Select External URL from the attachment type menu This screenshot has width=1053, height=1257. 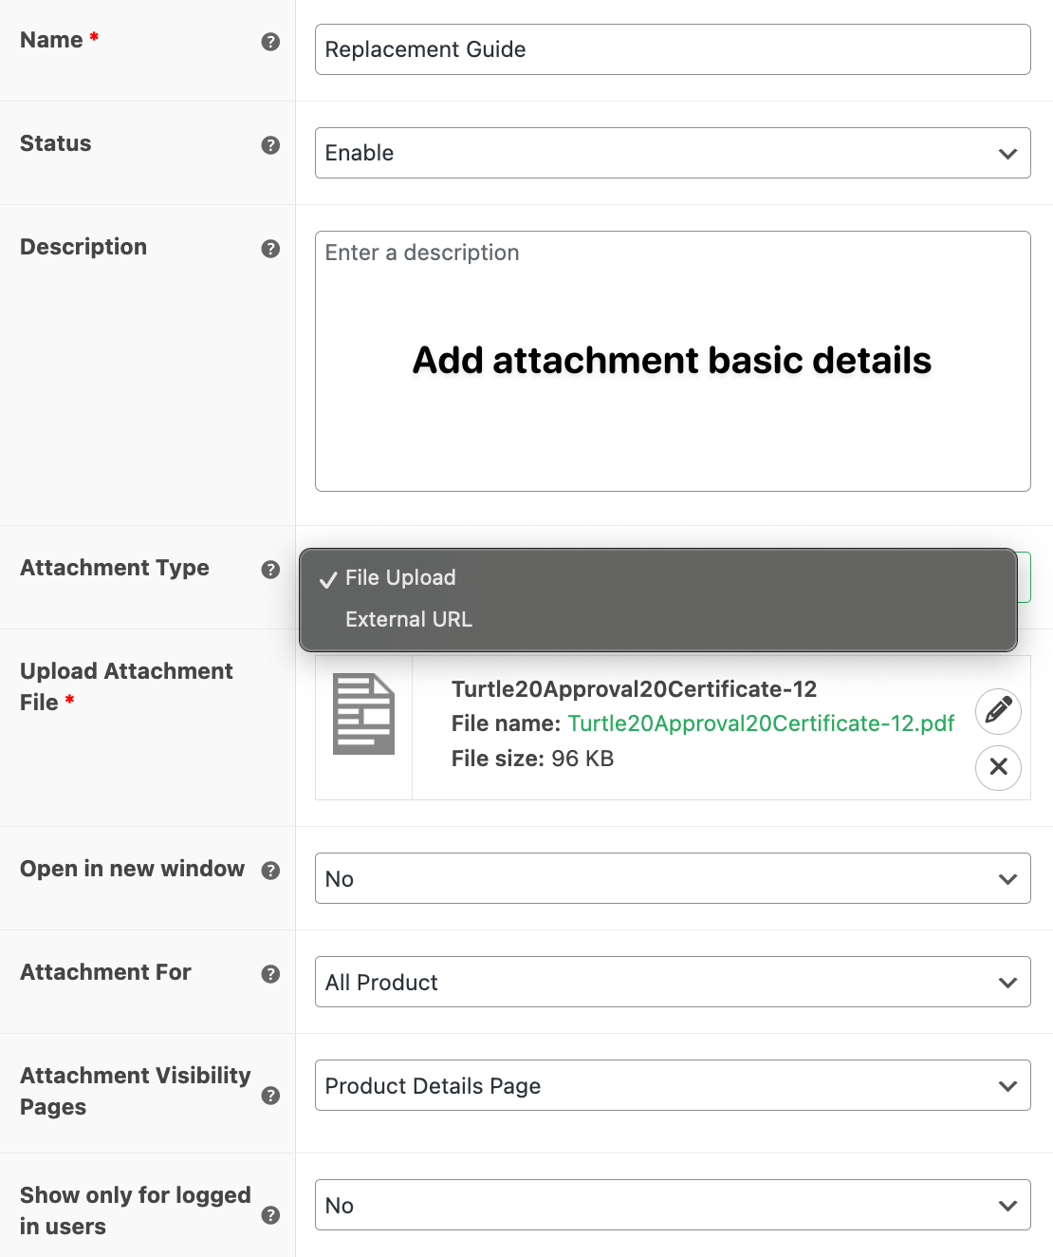(408, 619)
